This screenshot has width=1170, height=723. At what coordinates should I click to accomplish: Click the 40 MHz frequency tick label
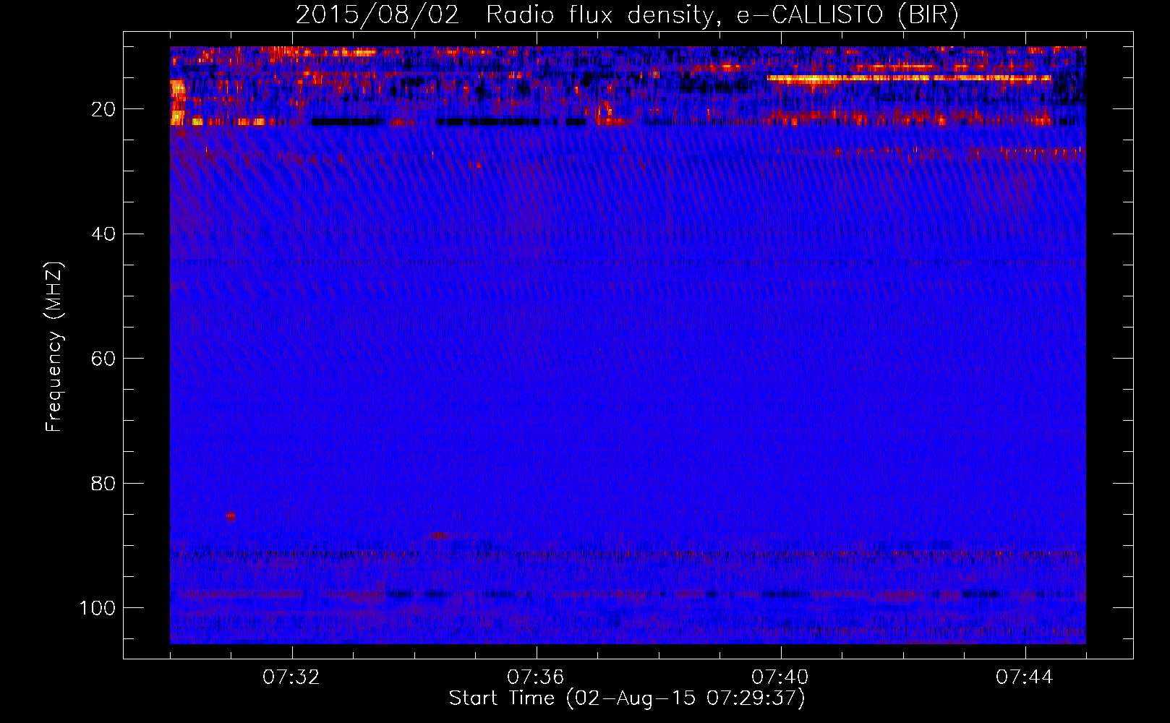click(x=103, y=234)
